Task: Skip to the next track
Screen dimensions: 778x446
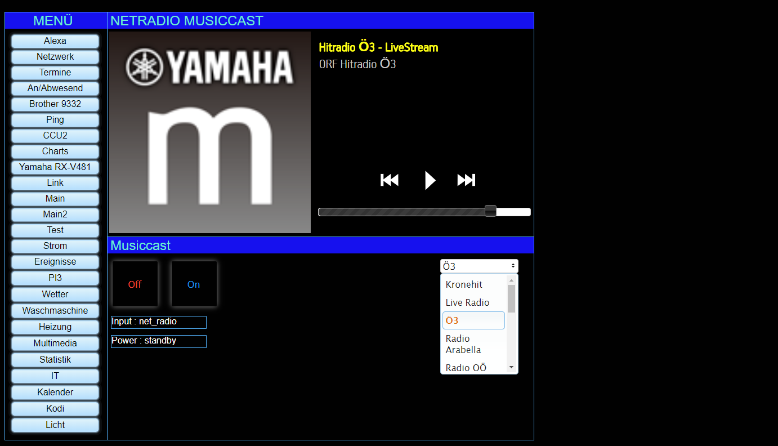Action: pyautogui.click(x=466, y=180)
